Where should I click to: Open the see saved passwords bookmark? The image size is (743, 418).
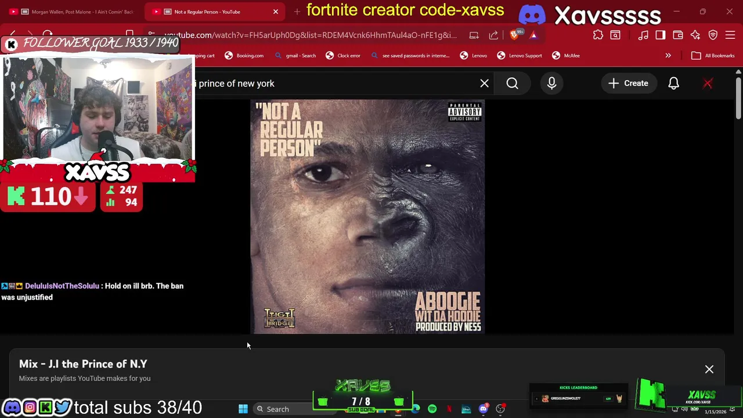410,56
